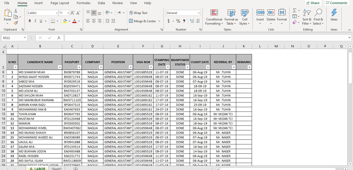Toggle italic formatting
Image resolution: width=353 pixels, height=170 pixels.
tap(35, 21)
